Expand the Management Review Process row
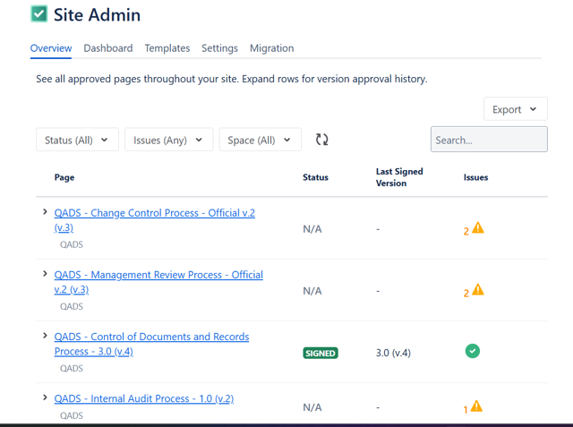Viewport: 573px width, 427px height. point(45,274)
